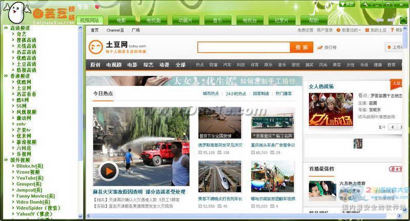The width and height of the screenshot is (410, 221).
Task: Go to previous item in 女人的战场 pager
Action: tap(392, 127)
